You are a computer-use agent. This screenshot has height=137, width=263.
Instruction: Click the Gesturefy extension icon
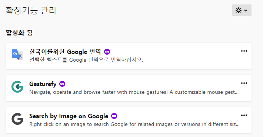(x=17, y=87)
